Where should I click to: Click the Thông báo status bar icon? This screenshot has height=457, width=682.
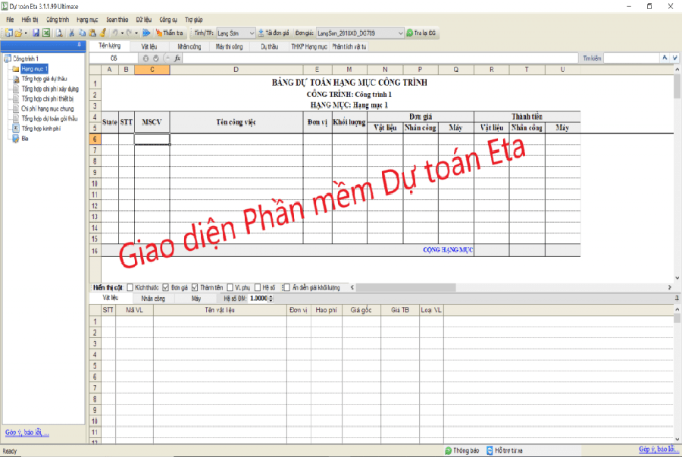(x=449, y=451)
